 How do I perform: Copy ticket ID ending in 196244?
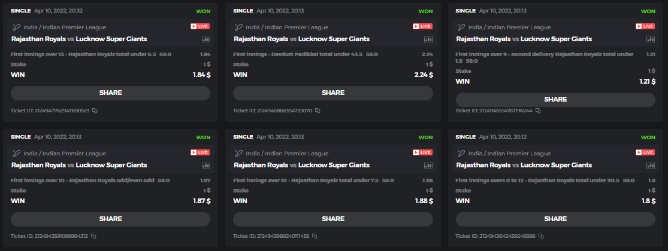click(538, 111)
